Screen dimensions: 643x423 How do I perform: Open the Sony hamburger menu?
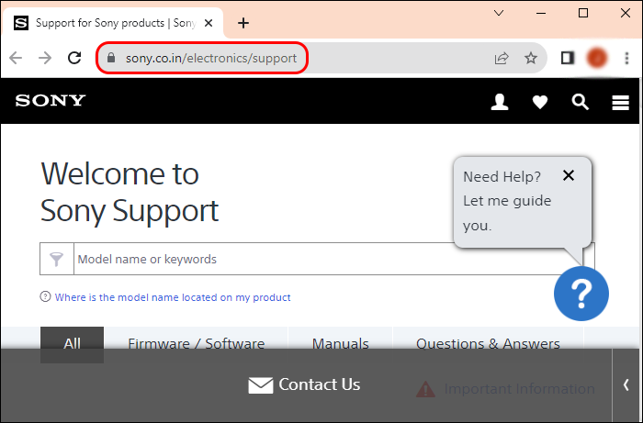620,103
